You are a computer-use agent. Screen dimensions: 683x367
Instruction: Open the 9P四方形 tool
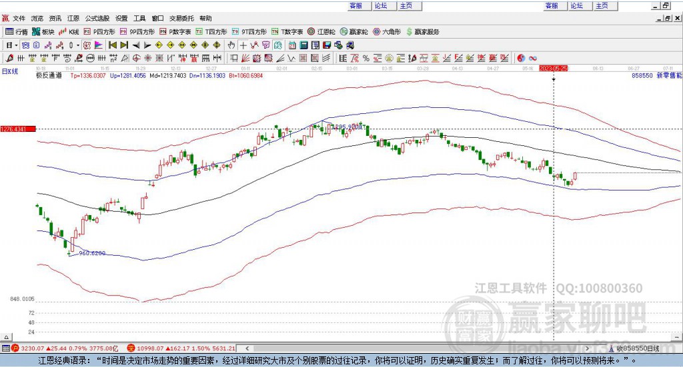(x=137, y=32)
